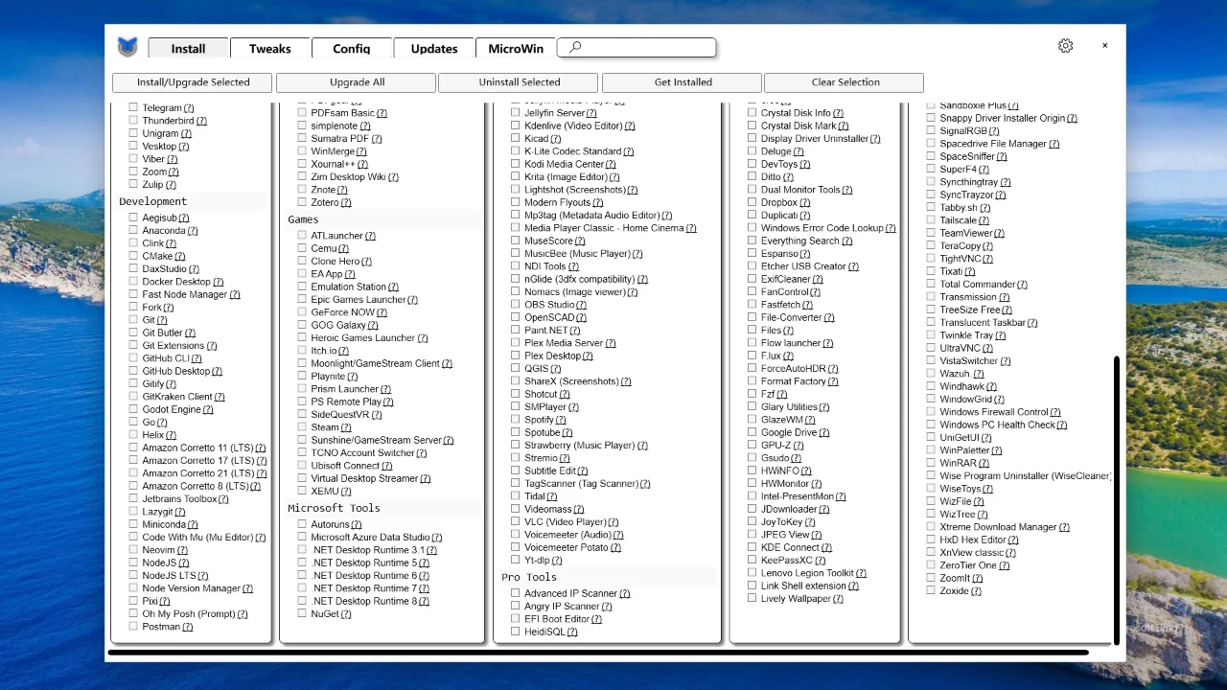The width and height of the screenshot is (1227, 690).
Task: Open the (?) link beside Windows Error Code Lookup
Action: [x=891, y=228]
